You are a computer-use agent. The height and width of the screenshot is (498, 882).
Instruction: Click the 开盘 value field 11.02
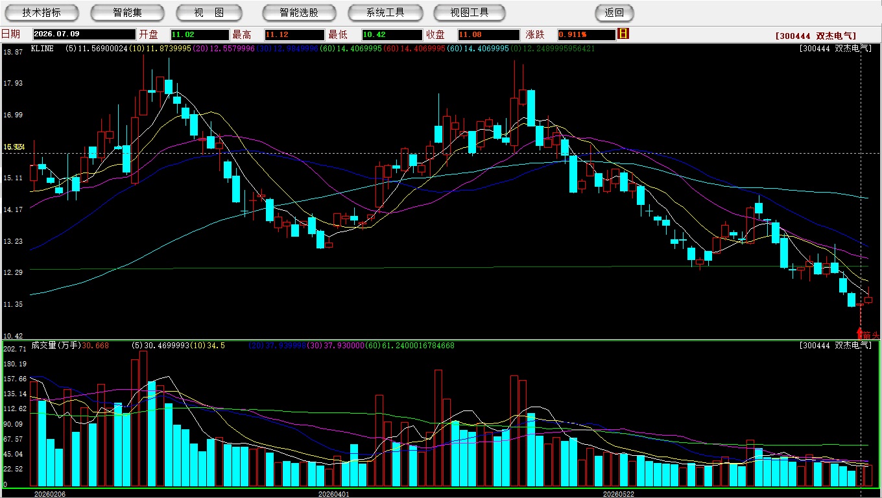(200, 34)
